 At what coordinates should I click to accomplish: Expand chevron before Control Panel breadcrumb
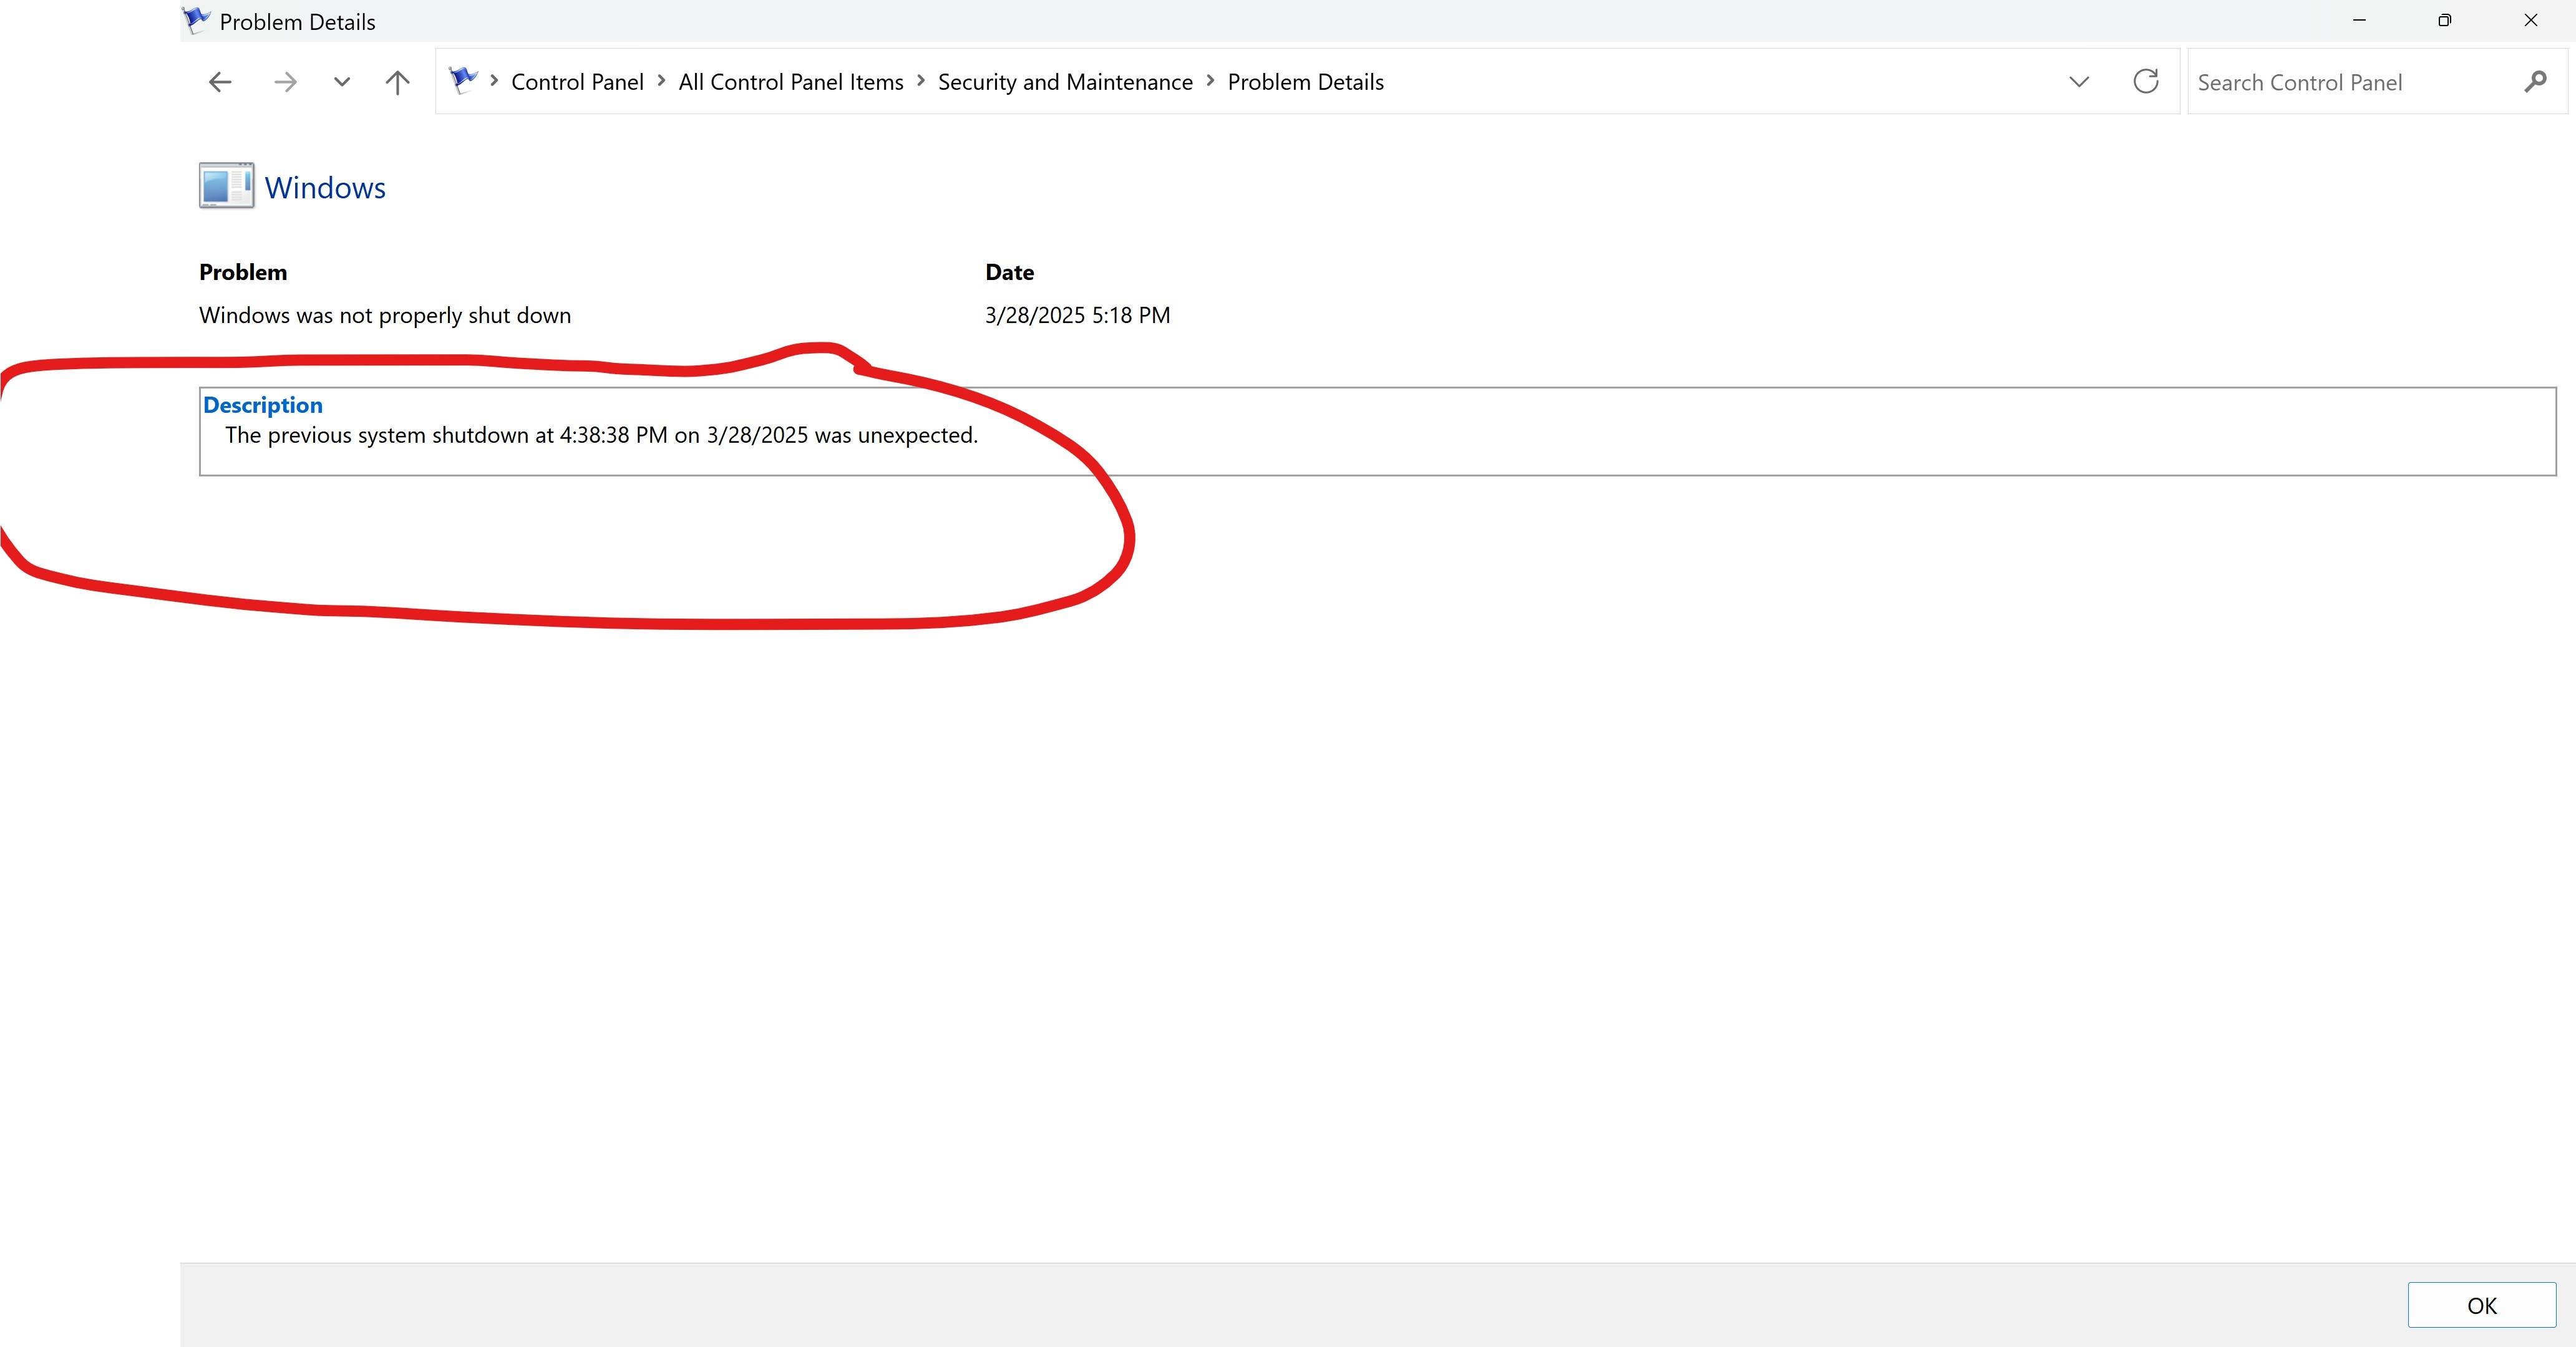pos(494,80)
